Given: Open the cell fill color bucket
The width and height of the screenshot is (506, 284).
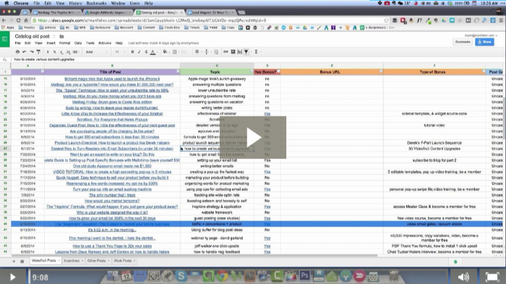Looking at the screenshot, I should 166,51.
